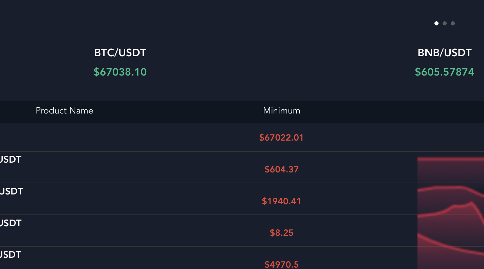Select the $604.37 minimum value
484x269 pixels.
click(x=281, y=169)
